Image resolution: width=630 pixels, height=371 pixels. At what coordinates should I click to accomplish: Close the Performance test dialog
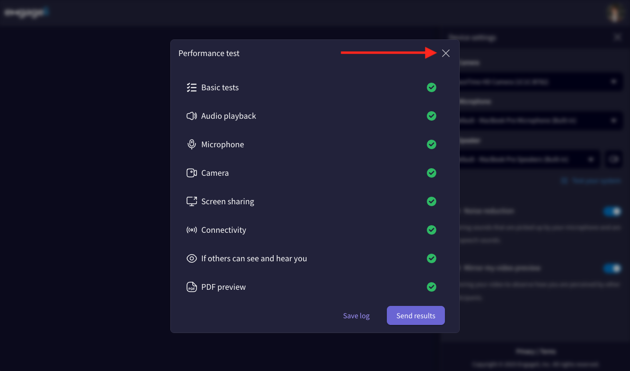pos(445,53)
